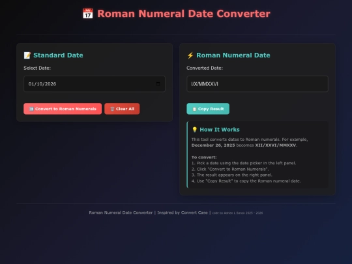Click the lightbulb icon beside How It Works
This screenshot has height=264, width=352.
pyautogui.click(x=194, y=130)
